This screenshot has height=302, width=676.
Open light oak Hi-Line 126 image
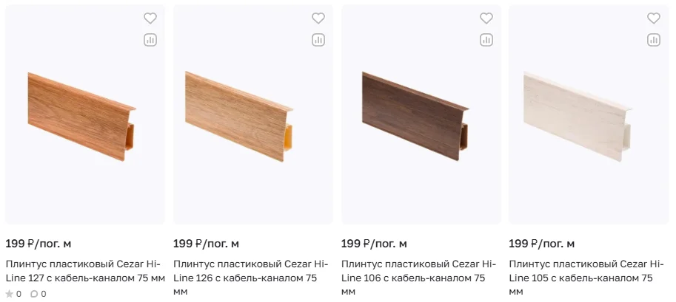251,113
